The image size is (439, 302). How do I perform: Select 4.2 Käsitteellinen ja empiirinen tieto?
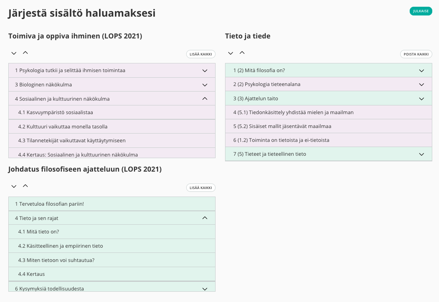(x=60, y=246)
